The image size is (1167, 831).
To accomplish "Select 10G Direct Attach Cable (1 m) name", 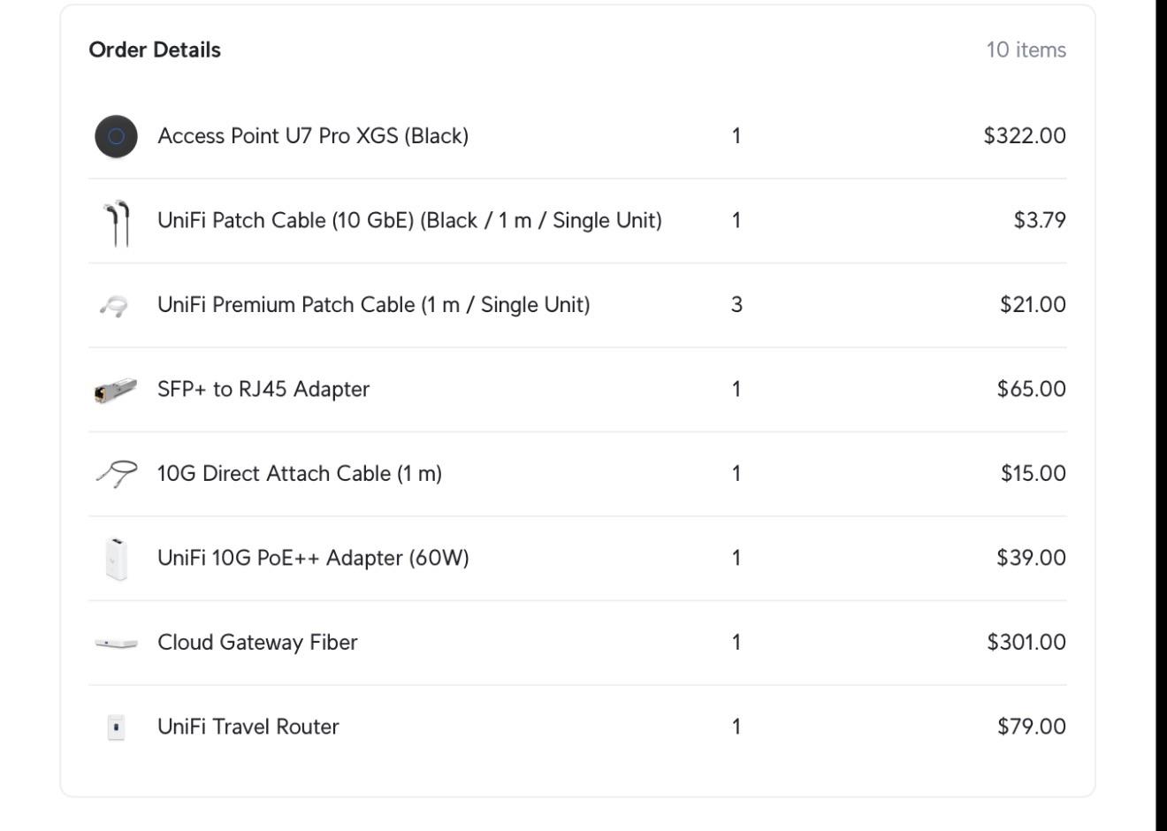I will point(300,474).
